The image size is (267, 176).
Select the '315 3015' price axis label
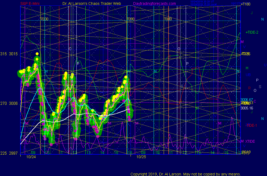pyautogui.click(x=9, y=54)
